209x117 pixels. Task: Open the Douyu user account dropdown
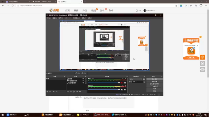tap(150, 10)
